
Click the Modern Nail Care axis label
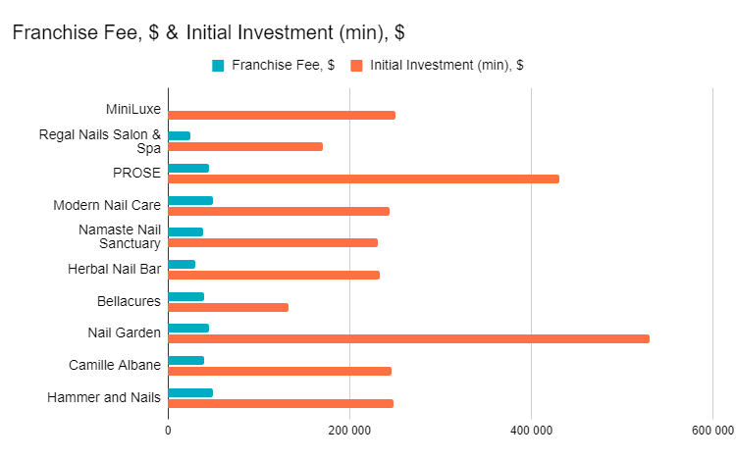107,205
